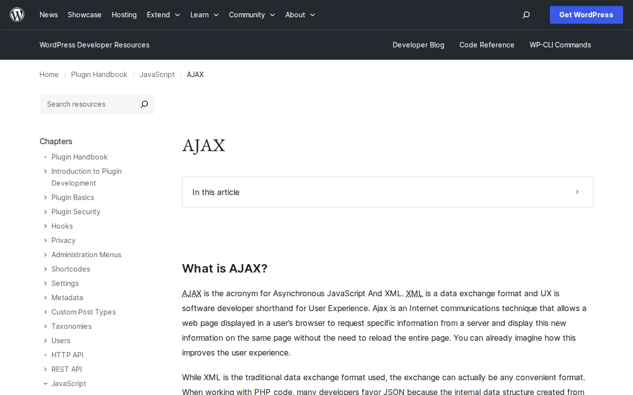The height and width of the screenshot is (395, 633).
Task: Select the Showcase menu item
Action: click(85, 15)
